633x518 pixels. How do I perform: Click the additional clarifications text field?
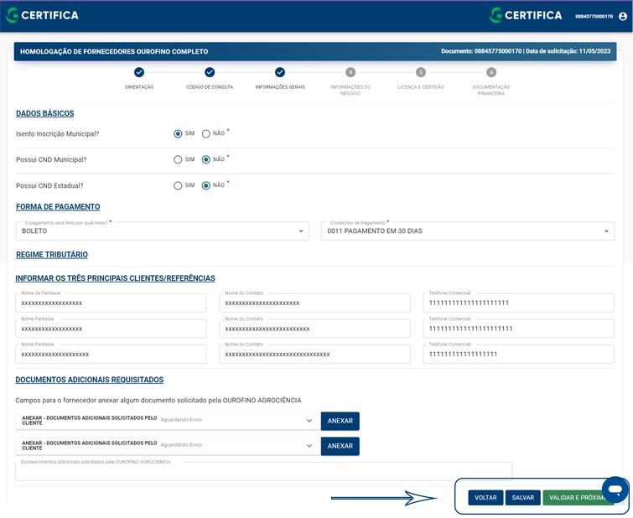263,472
